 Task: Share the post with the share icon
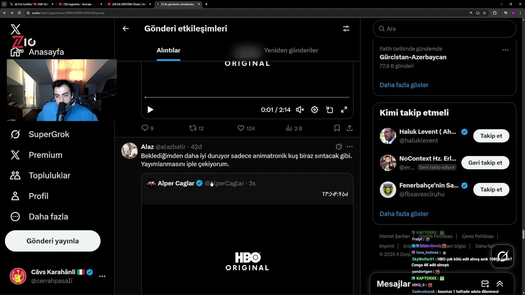pyautogui.click(x=349, y=128)
